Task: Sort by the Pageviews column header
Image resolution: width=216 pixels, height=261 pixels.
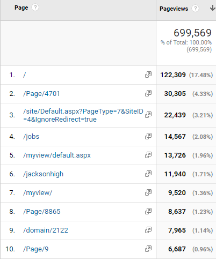Action: click(x=174, y=9)
